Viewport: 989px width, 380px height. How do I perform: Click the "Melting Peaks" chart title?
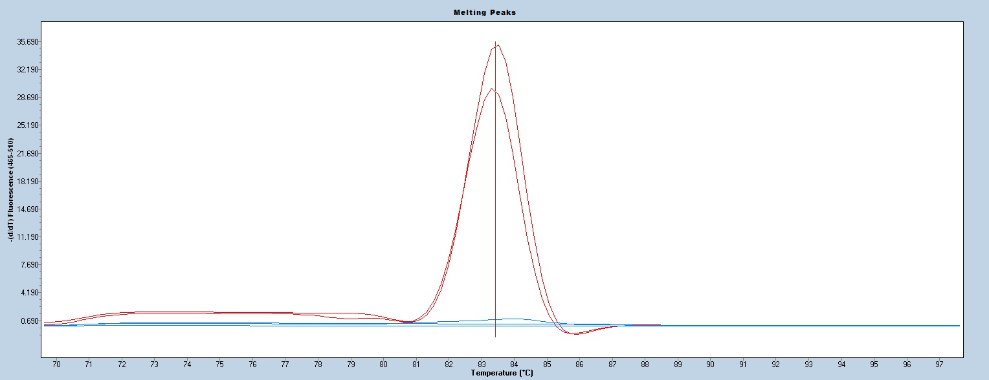click(x=494, y=12)
